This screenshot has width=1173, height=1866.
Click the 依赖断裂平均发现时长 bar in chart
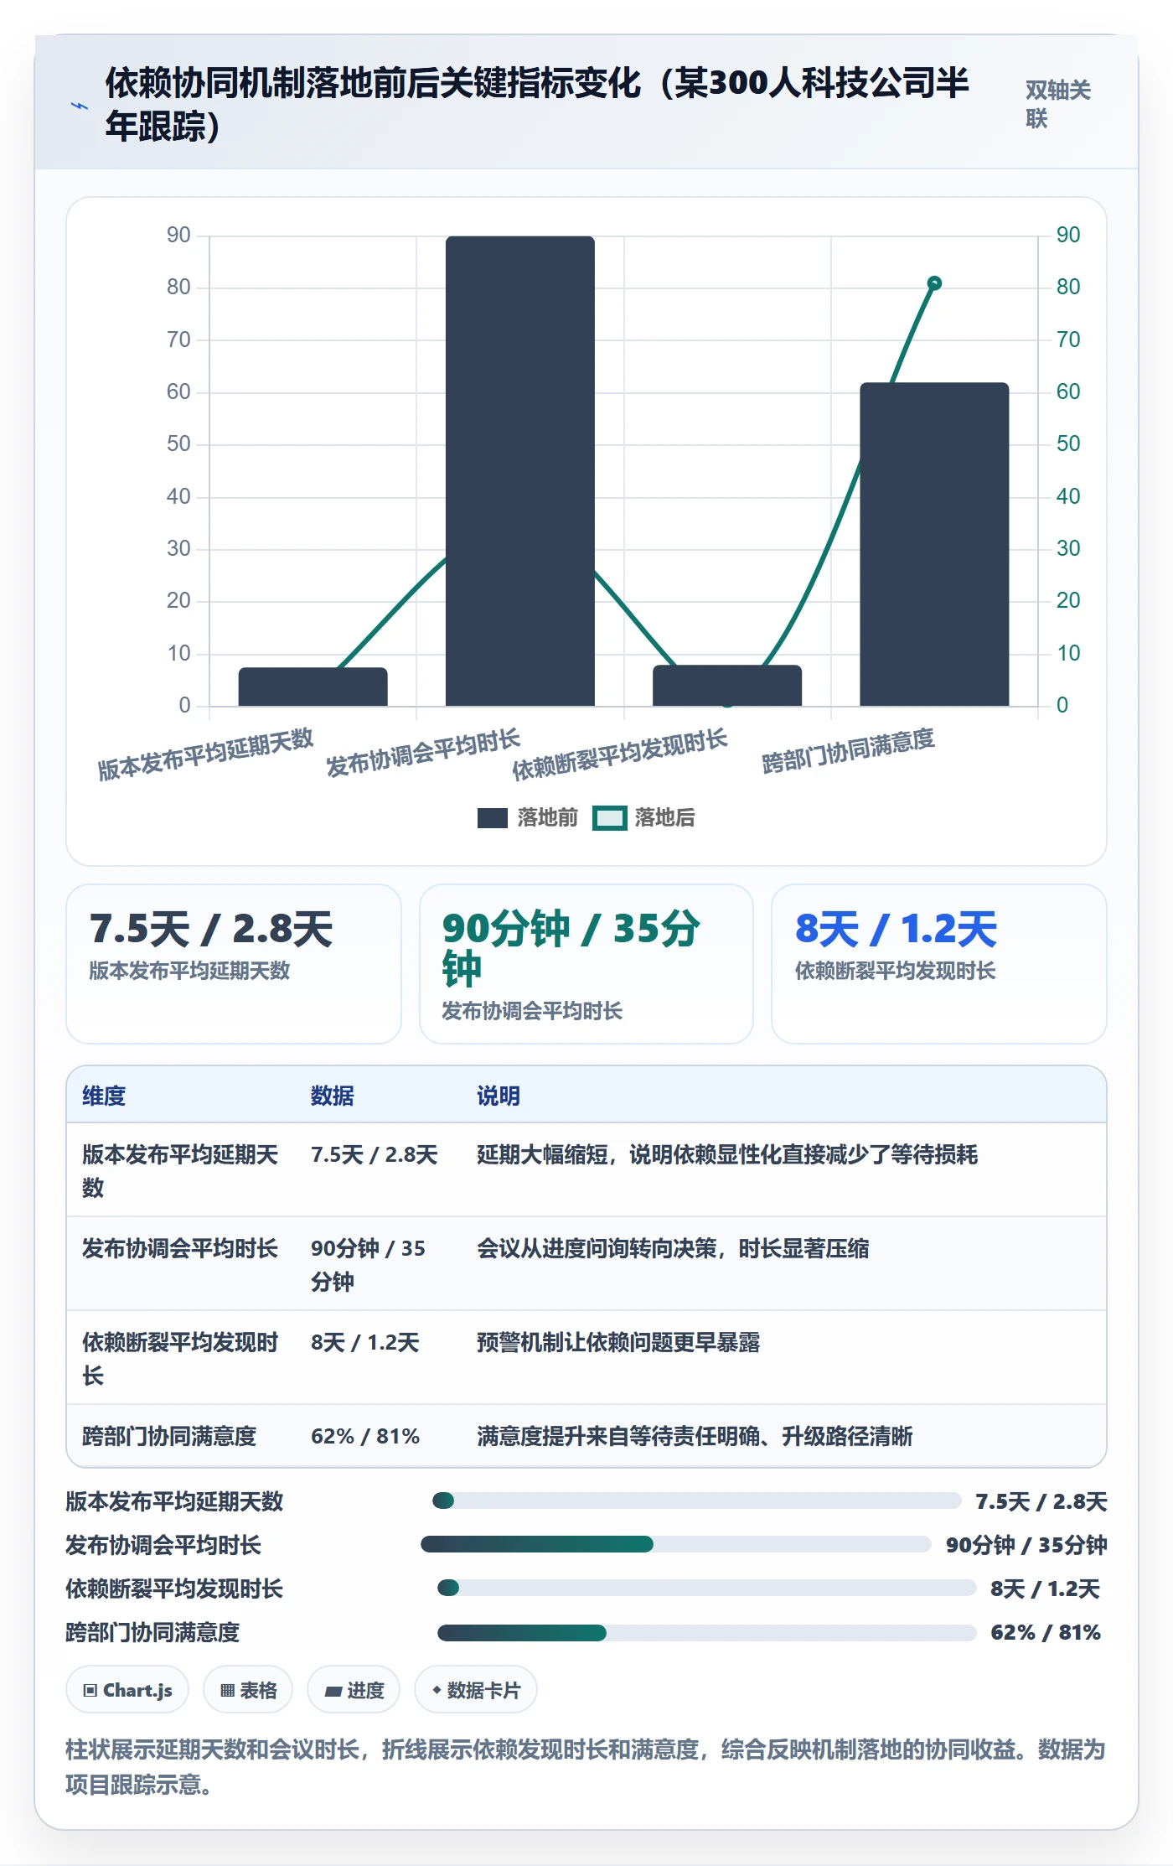727,686
